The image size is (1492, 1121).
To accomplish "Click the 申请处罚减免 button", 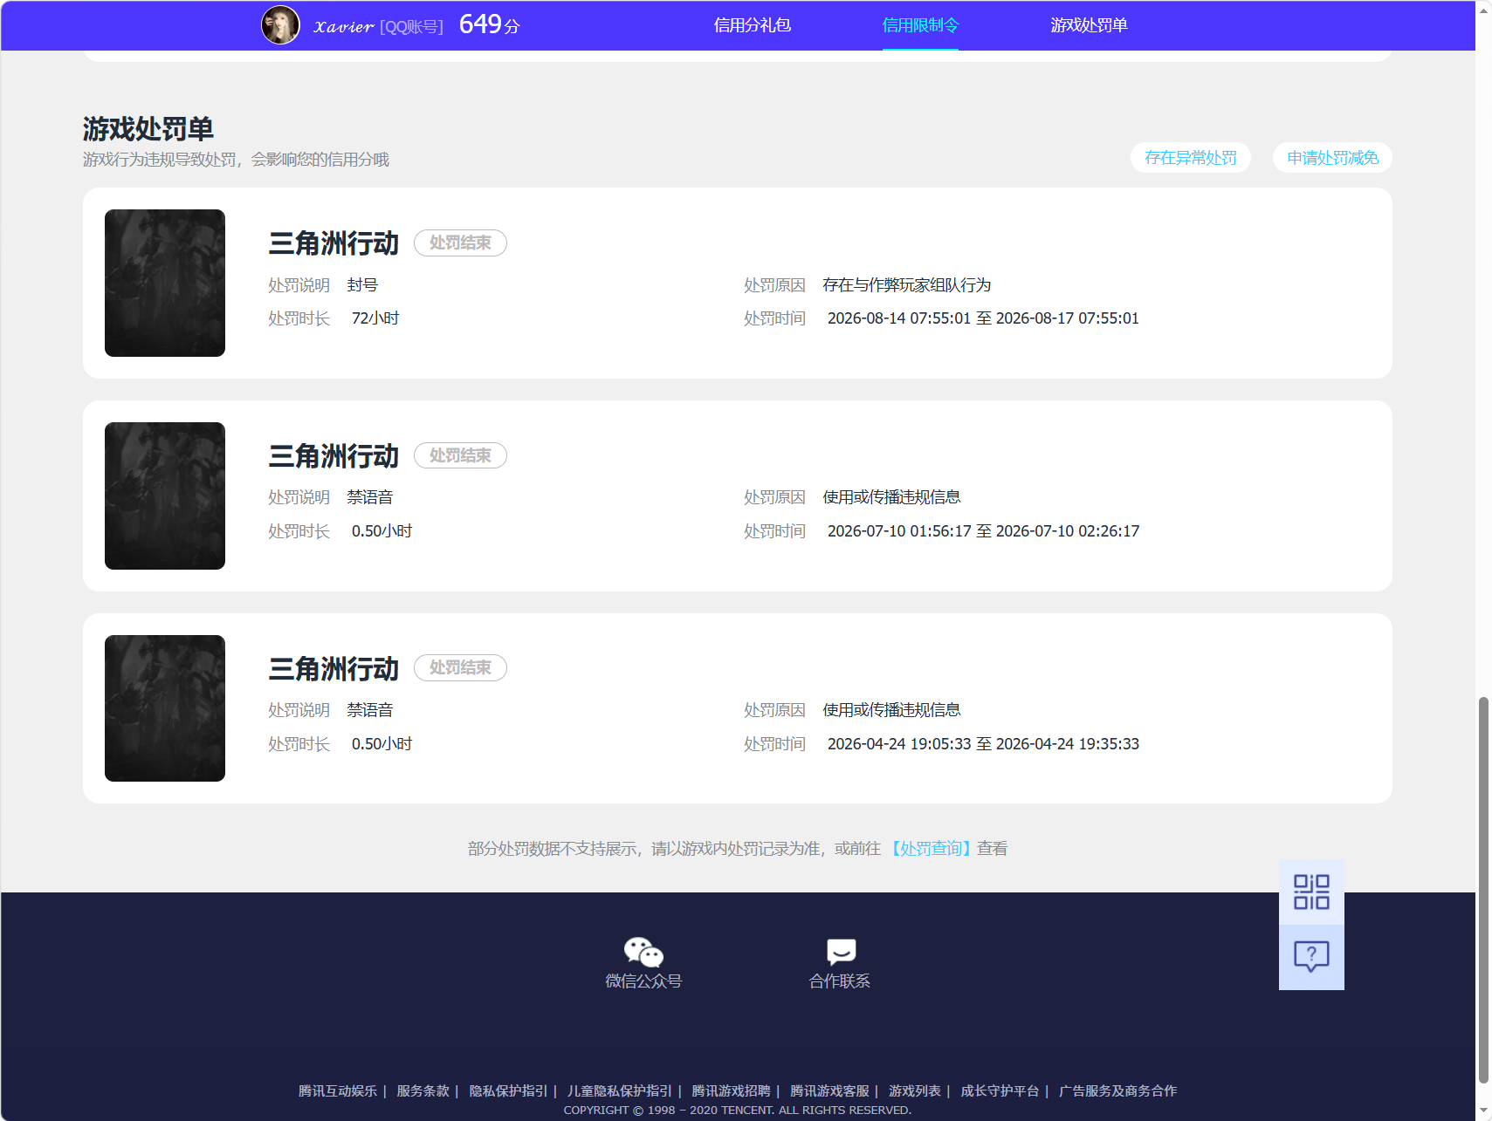I will point(1332,158).
